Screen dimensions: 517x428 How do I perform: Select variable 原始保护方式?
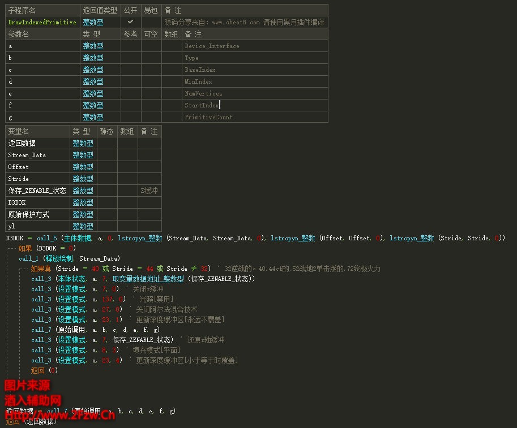(x=29, y=214)
